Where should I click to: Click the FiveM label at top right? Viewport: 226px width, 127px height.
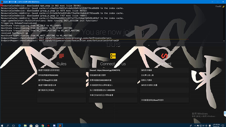tap(218, 6)
